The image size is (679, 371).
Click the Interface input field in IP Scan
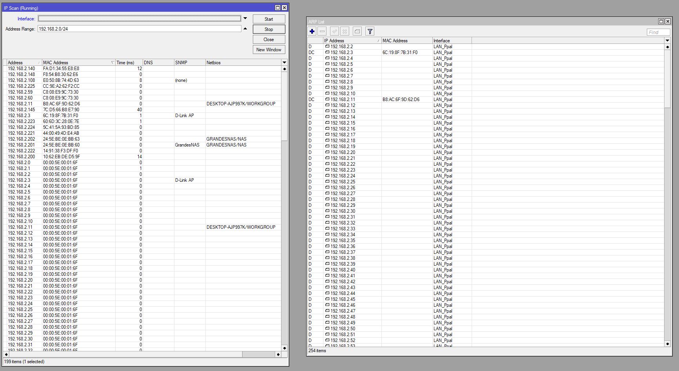[x=140, y=18]
